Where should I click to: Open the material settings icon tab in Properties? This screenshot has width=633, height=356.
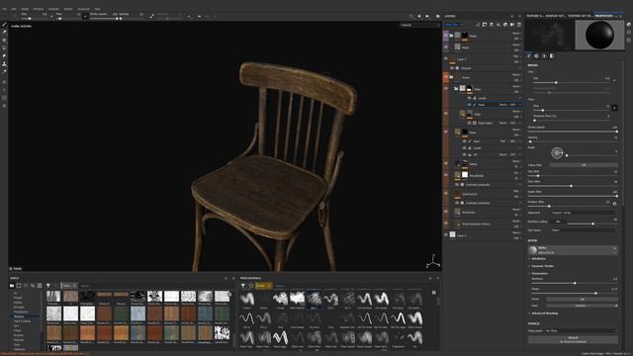click(552, 55)
